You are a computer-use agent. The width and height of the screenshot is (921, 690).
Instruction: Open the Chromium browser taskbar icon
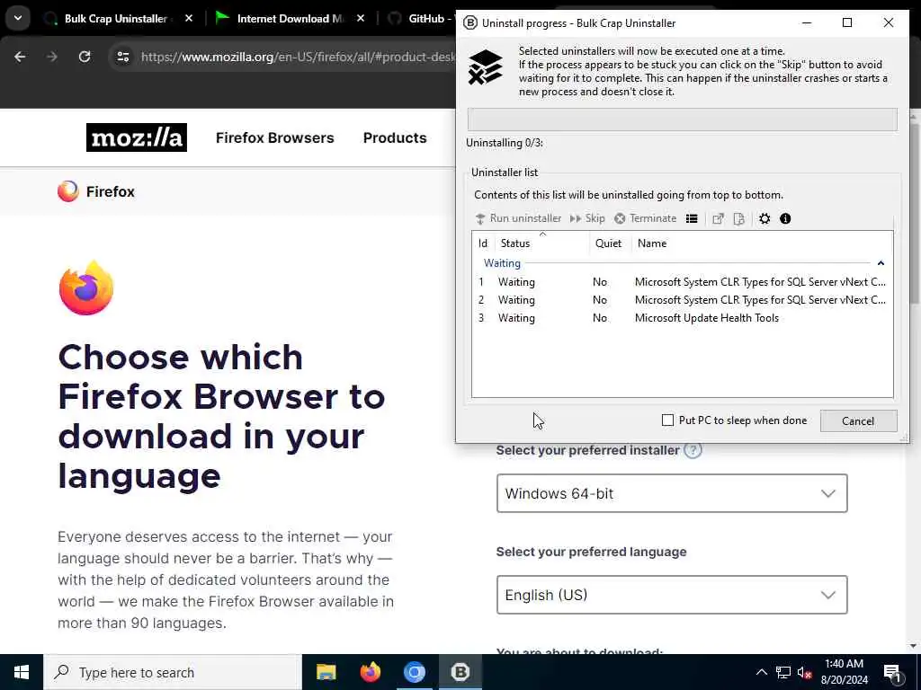415,672
